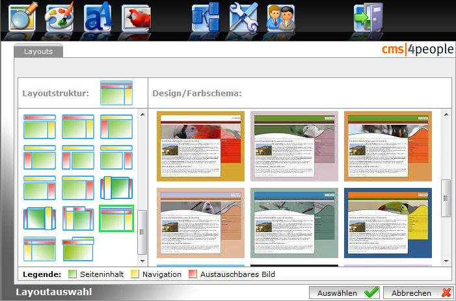Click the Auswählen button
456x301 pixels.
[345, 293]
